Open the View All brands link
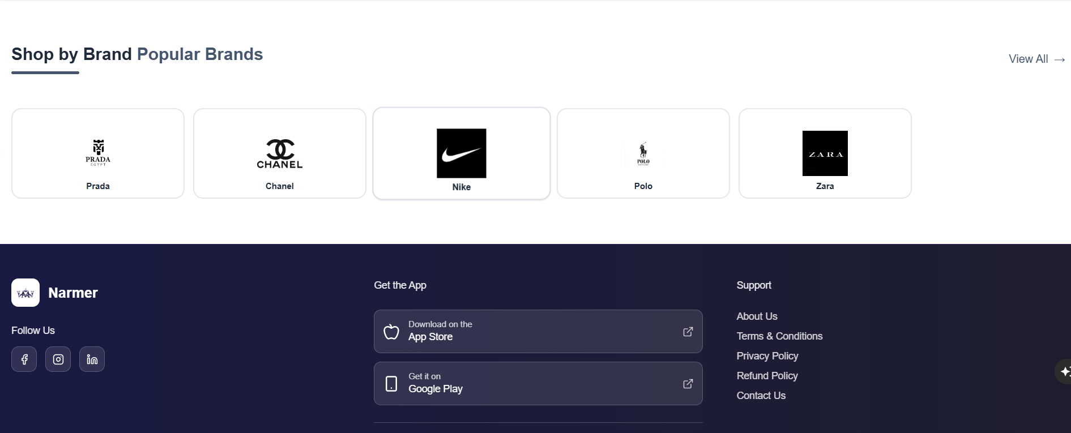The height and width of the screenshot is (433, 1071). pos(1035,58)
